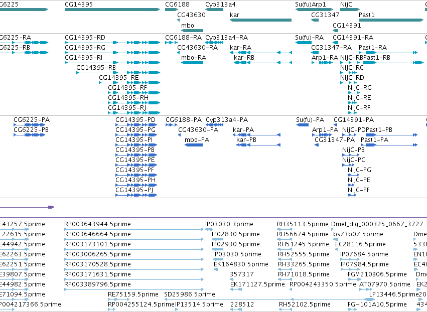Select the CG14395 gene span

click(x=112, y=10)
